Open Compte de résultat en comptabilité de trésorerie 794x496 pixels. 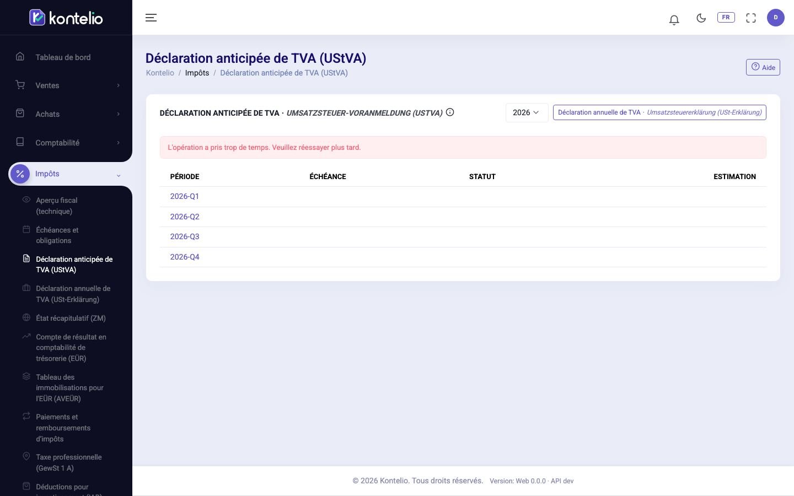[x=71, y=347]
